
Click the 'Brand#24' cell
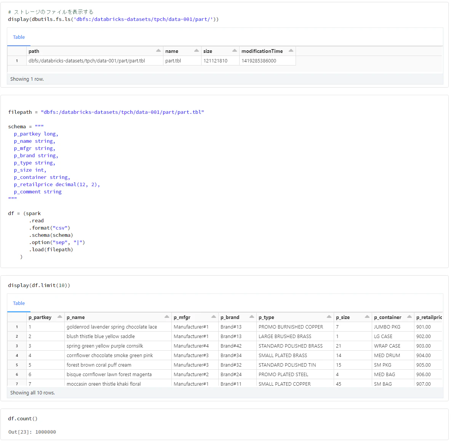pos(237,374)
